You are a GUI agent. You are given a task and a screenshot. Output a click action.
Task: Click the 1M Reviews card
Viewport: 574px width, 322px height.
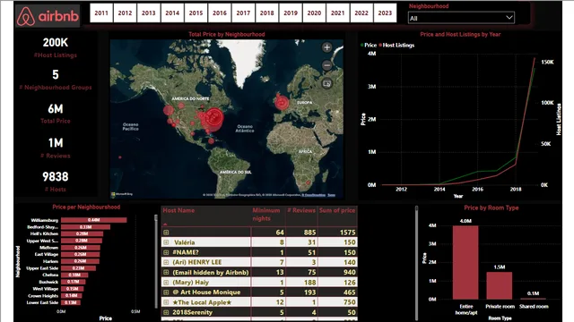pos(56,148)
